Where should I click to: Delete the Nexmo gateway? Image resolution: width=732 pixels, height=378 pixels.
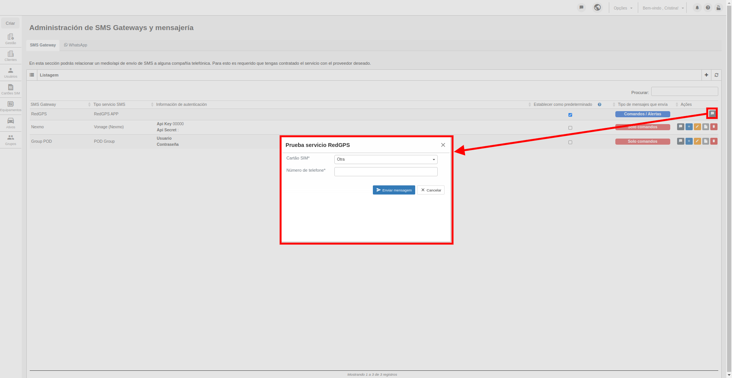point(714,127)
